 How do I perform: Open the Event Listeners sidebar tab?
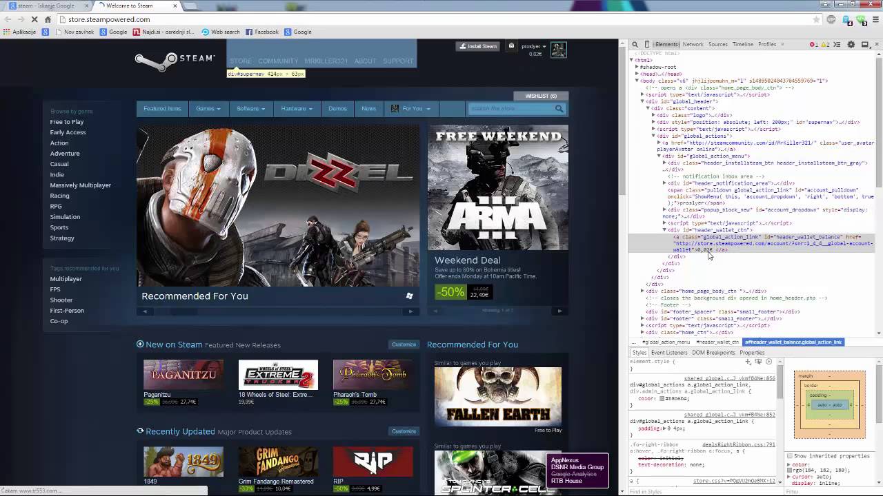(x=669, y=353)
